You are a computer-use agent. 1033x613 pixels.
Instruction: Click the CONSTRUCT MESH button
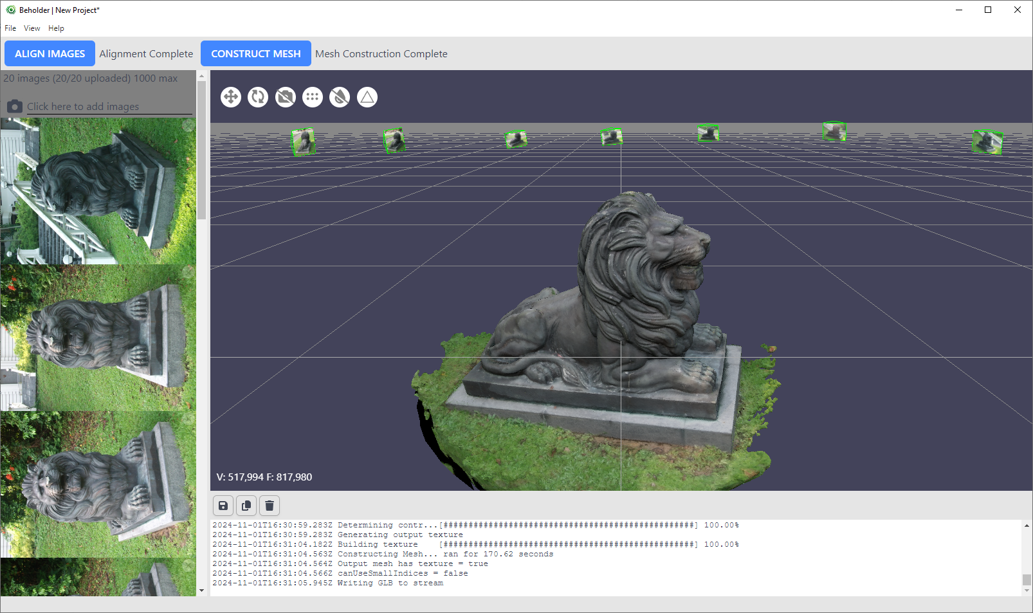(256, 53)
